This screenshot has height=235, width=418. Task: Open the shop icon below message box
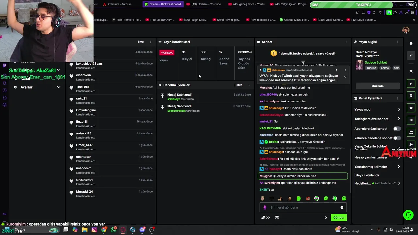(x=277, y=218)
